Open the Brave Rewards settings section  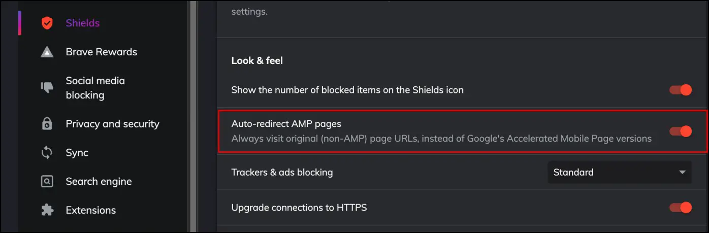(102, 52)
